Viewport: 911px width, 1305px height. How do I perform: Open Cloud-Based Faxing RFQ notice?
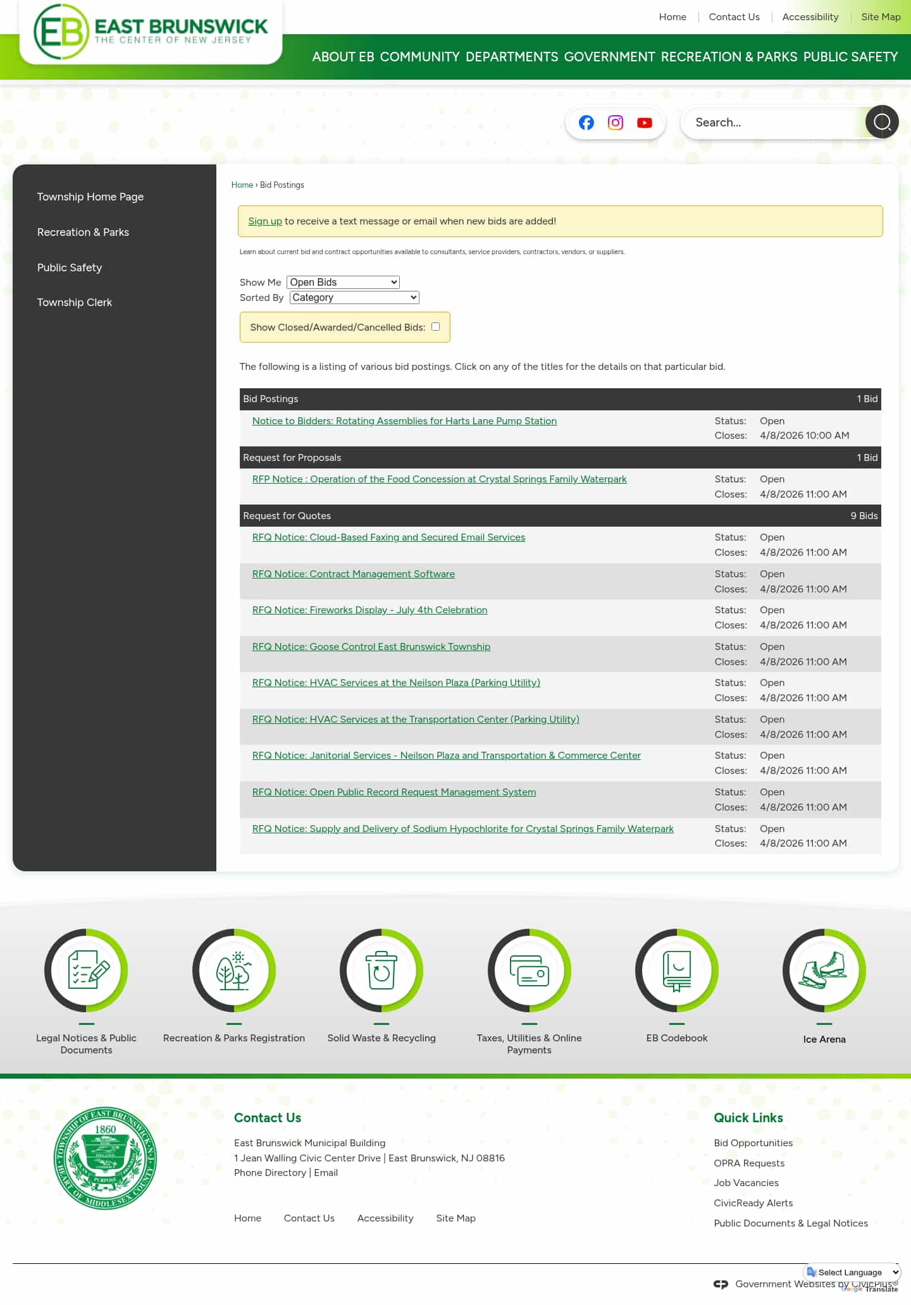pos(388,537)
